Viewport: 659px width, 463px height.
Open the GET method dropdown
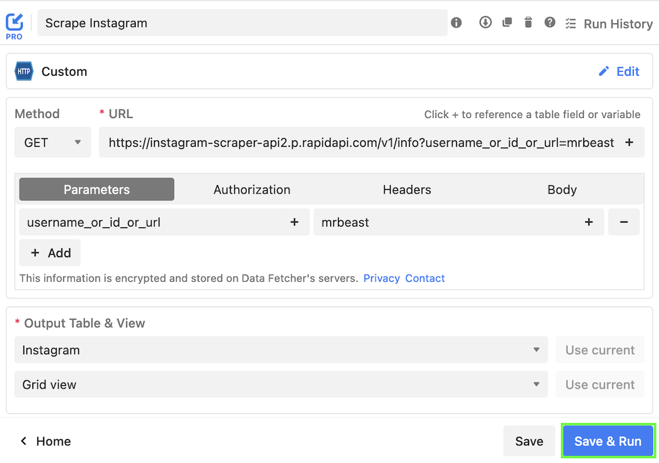pos(53,142)
